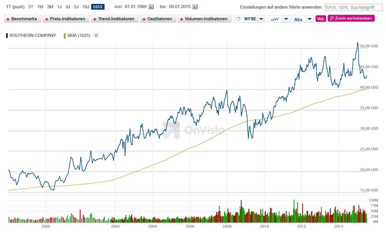Viewport: 386px width, 232px height.
Task: Click the SOUTHERN COMPANY blue legend swatch
Action: 7,36
